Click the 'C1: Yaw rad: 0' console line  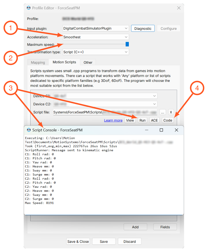click(38, 163)
